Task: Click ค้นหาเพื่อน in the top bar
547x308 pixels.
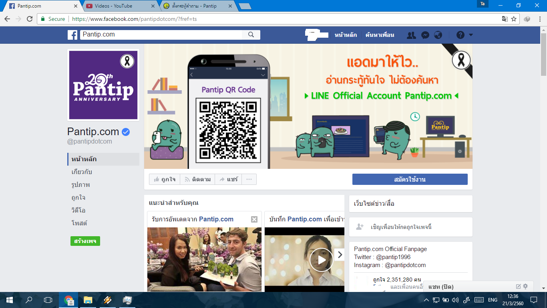Action: pos(380,35)
